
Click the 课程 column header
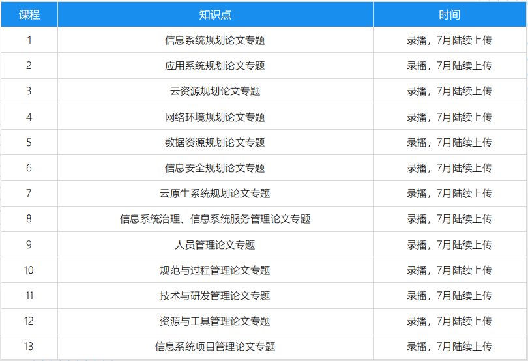point(29,14)
